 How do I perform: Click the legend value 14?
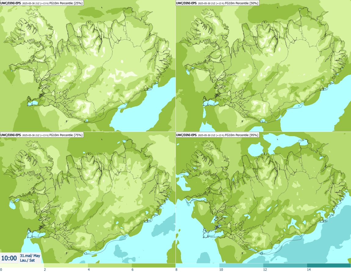coord(309,270)
